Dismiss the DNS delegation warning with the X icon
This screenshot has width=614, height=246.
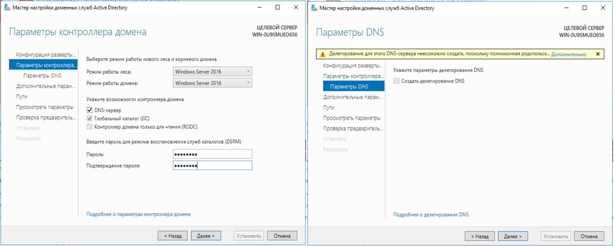[x=597, y=54]
